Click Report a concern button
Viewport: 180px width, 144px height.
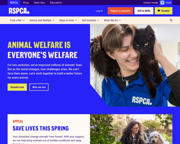coord(120,11)
